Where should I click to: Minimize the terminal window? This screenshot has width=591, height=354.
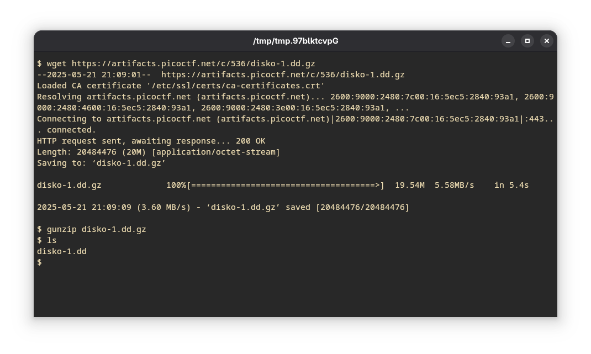pos(508,41)
